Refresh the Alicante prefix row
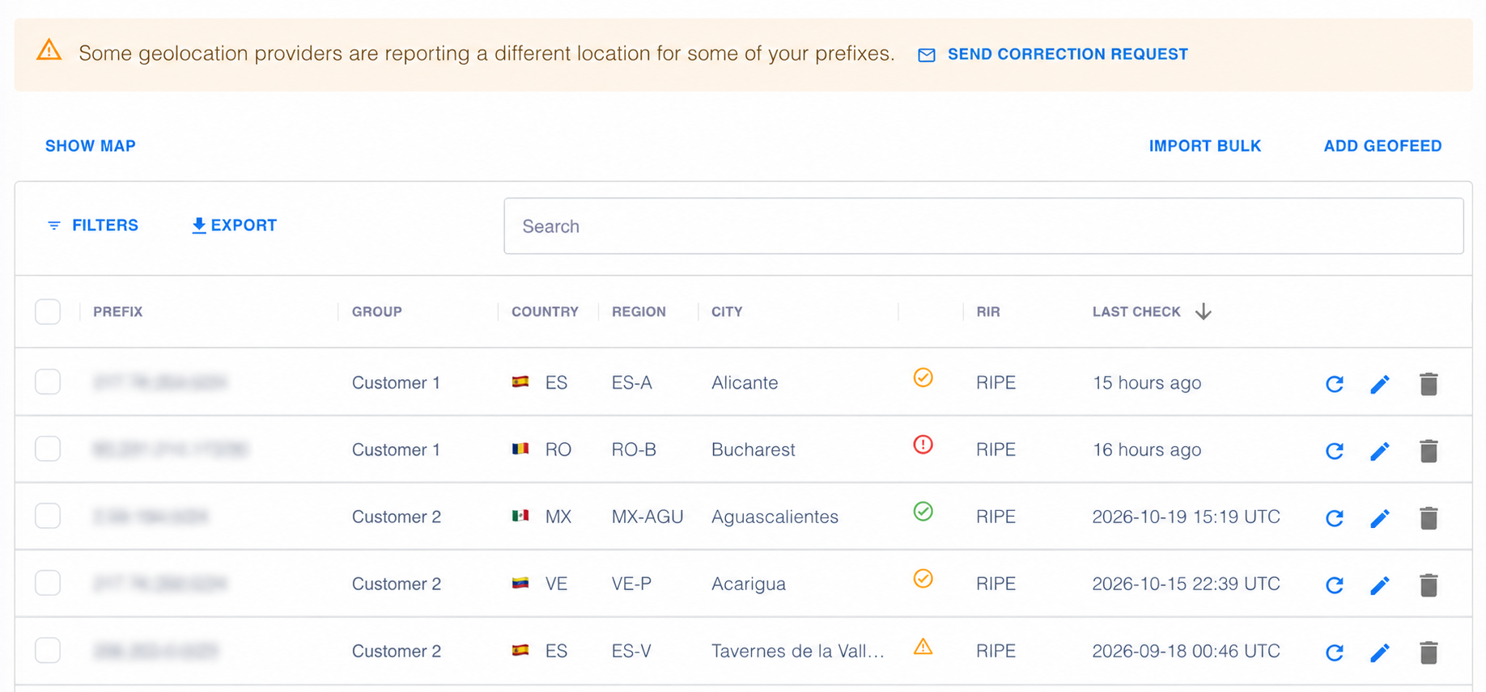This screenshot has height=692, width=1486. click(x=1335, y=384)
